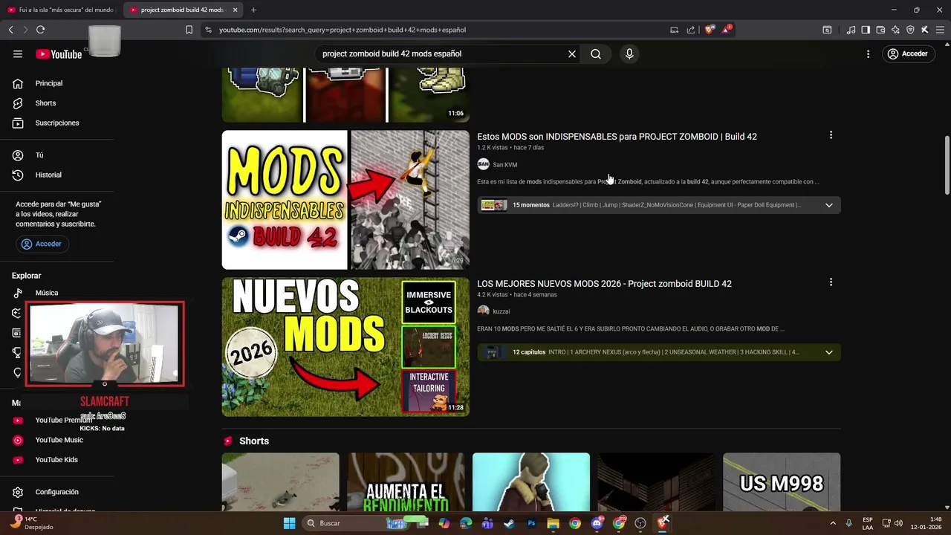Open the Windows Start menu
The image size is (951, 535).
click(289, 523)
